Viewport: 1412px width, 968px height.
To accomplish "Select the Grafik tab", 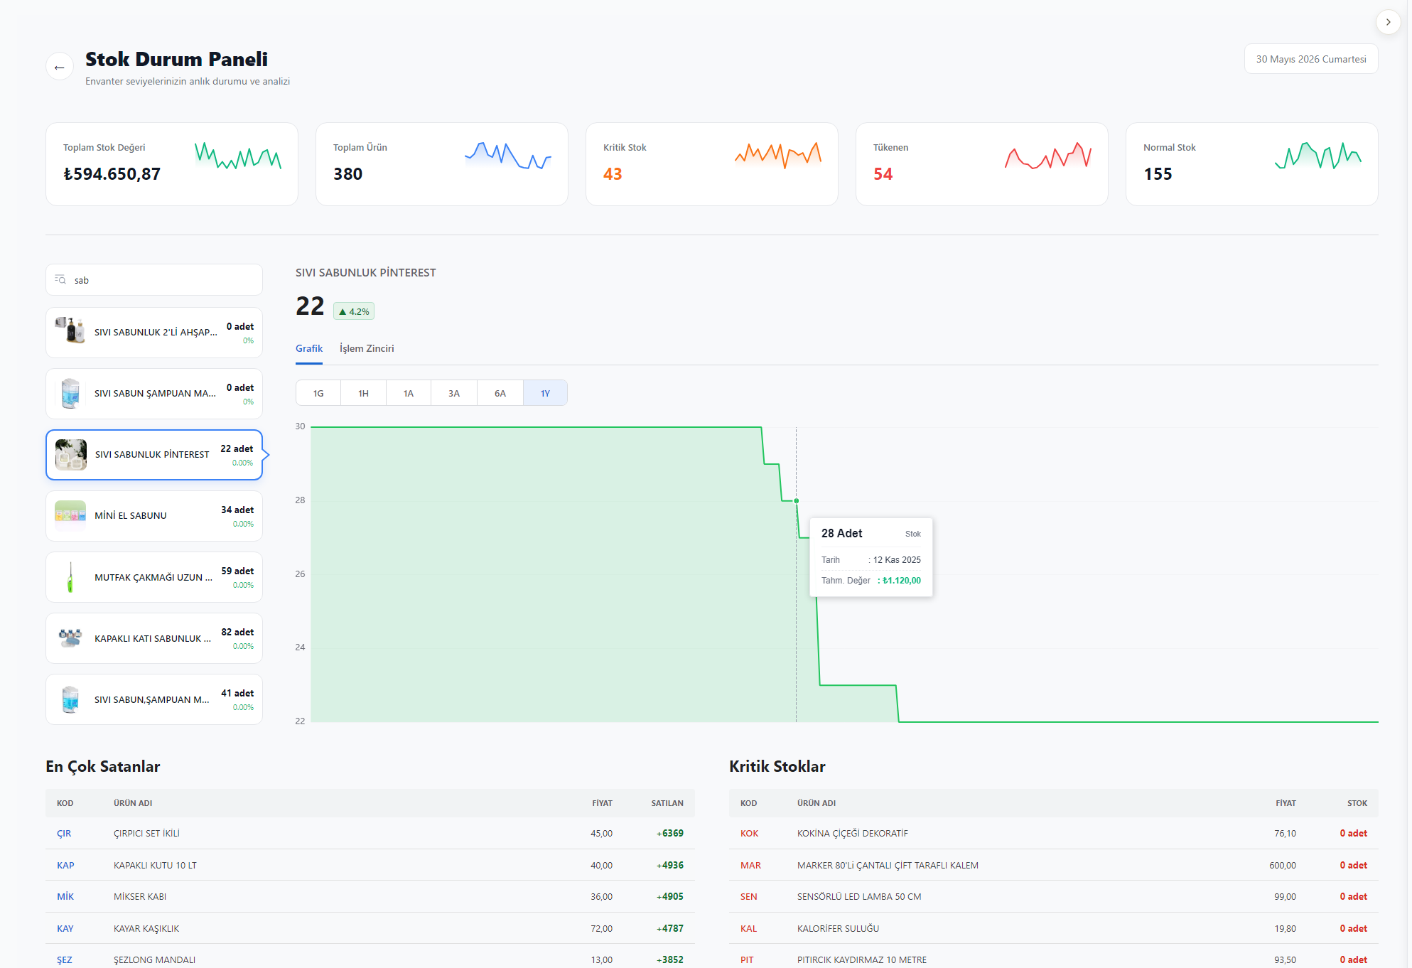I will pyautogui.click(x=309, y=348).
